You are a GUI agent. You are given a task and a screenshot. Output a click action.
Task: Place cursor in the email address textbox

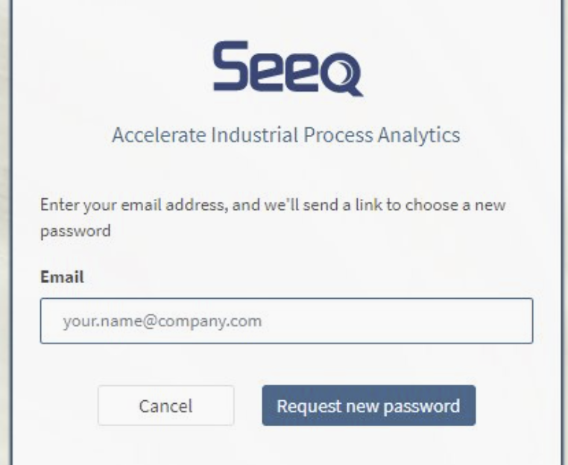pyautogui.click(x=286, y=321)
